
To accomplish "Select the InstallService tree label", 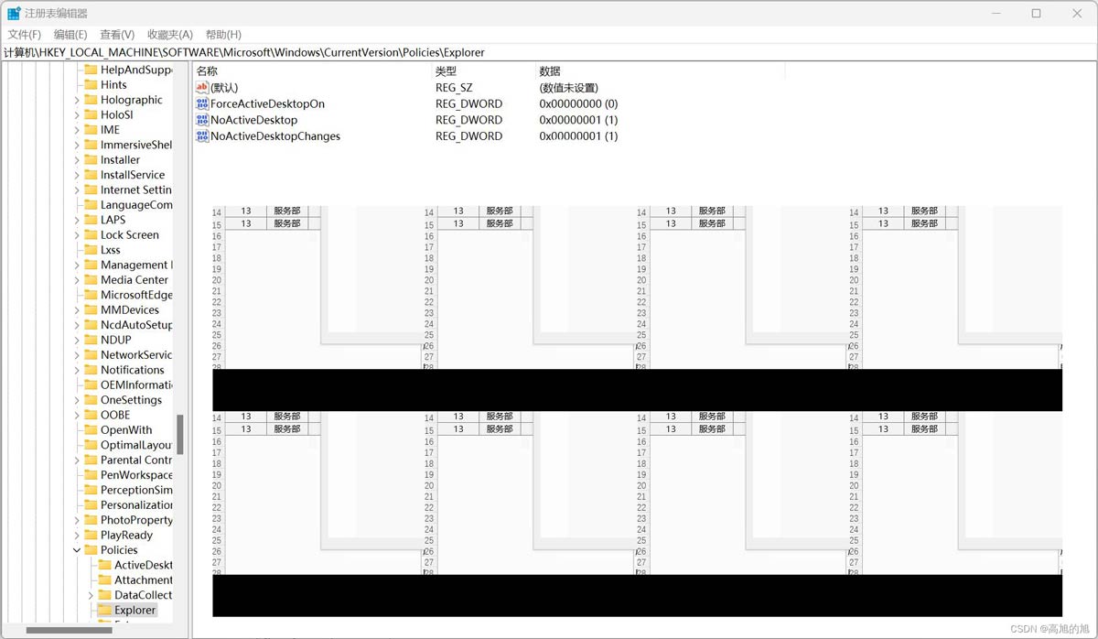I will pyautogui.click(x=133, y=175).
